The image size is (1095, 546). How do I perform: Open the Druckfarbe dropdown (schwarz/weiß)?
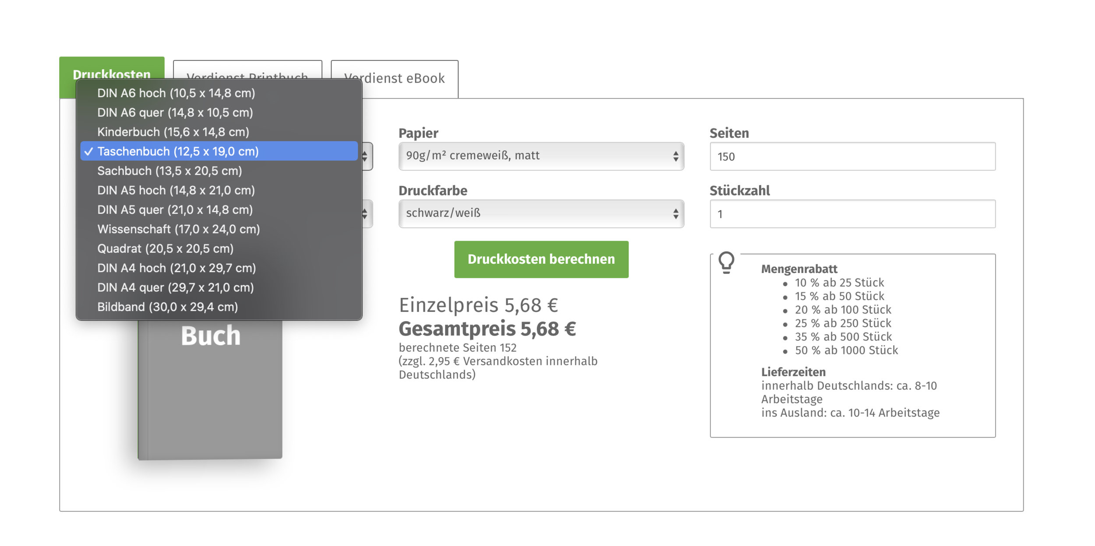click(x=541, y=214)
